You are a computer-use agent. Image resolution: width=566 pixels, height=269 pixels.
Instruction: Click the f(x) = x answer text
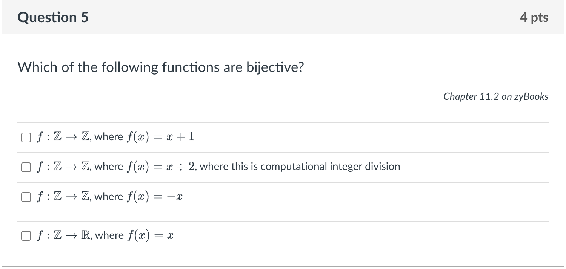pos(106,235)
